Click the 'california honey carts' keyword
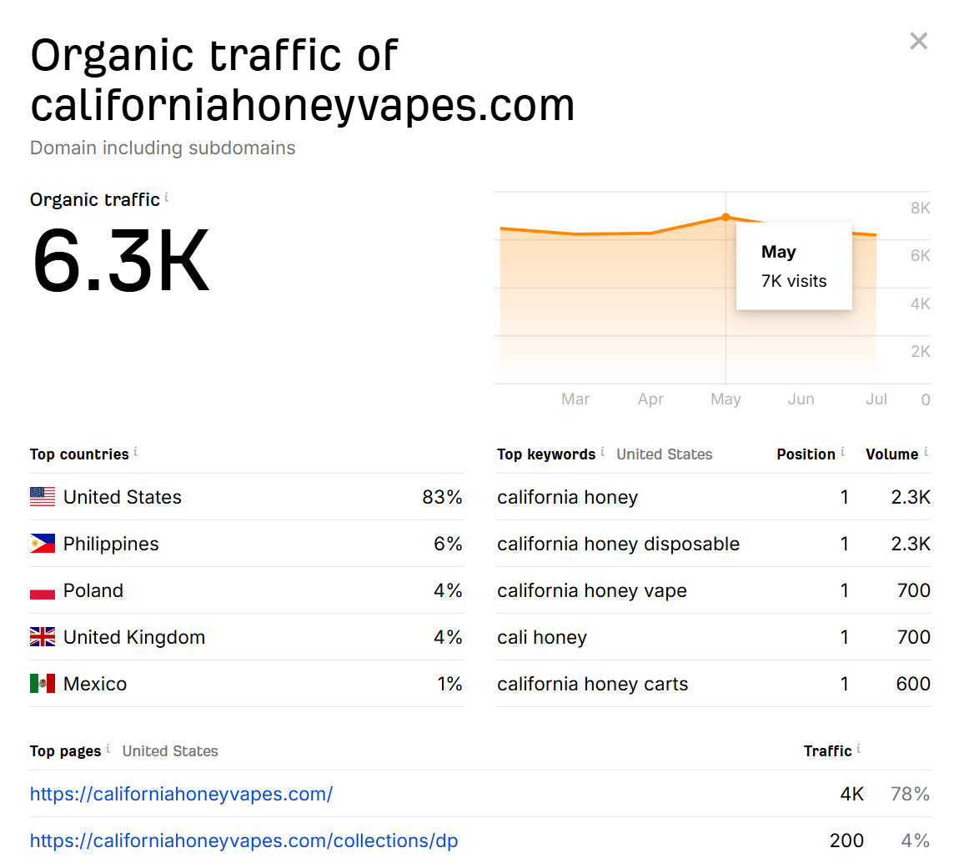This screenshot has height=858, width=969. 592,684
